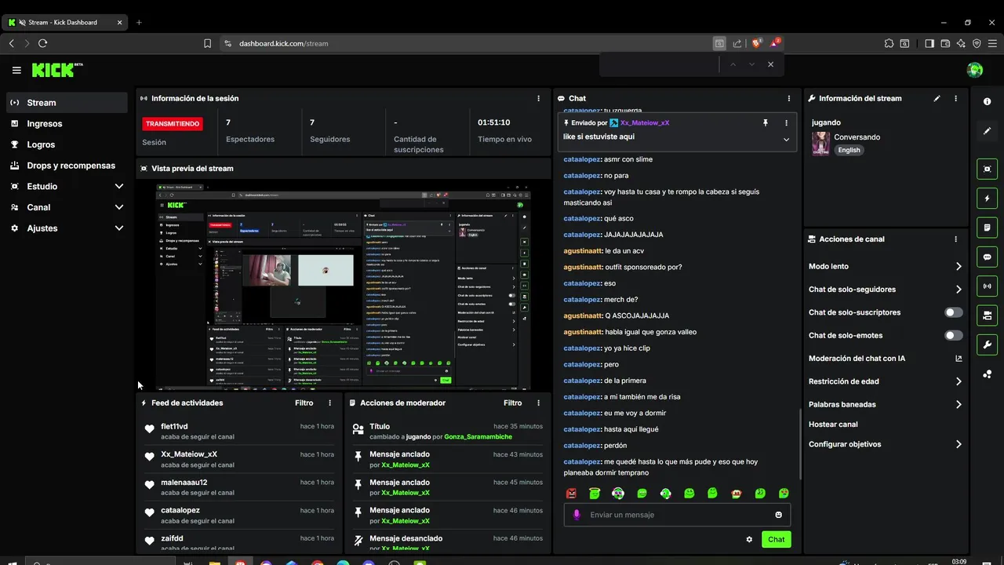The height and width of the screenshot is (565, 1004).
Task: Open Configurar objetivos settings arrow
Action: click(x=959, y=444)
